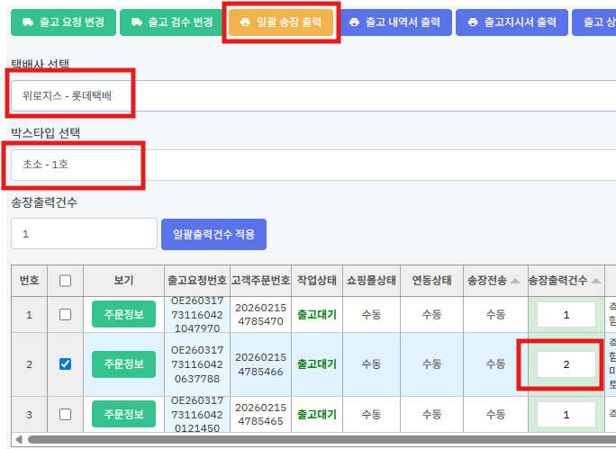Click truck icon on 출고 요청 변경 button
The image size is (616, 449).
pos(28,22)
